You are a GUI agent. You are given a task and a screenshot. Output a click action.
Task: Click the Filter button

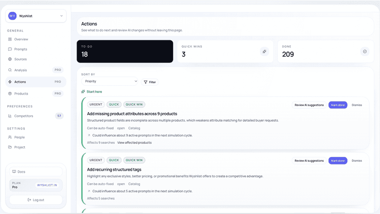point(150,82)
